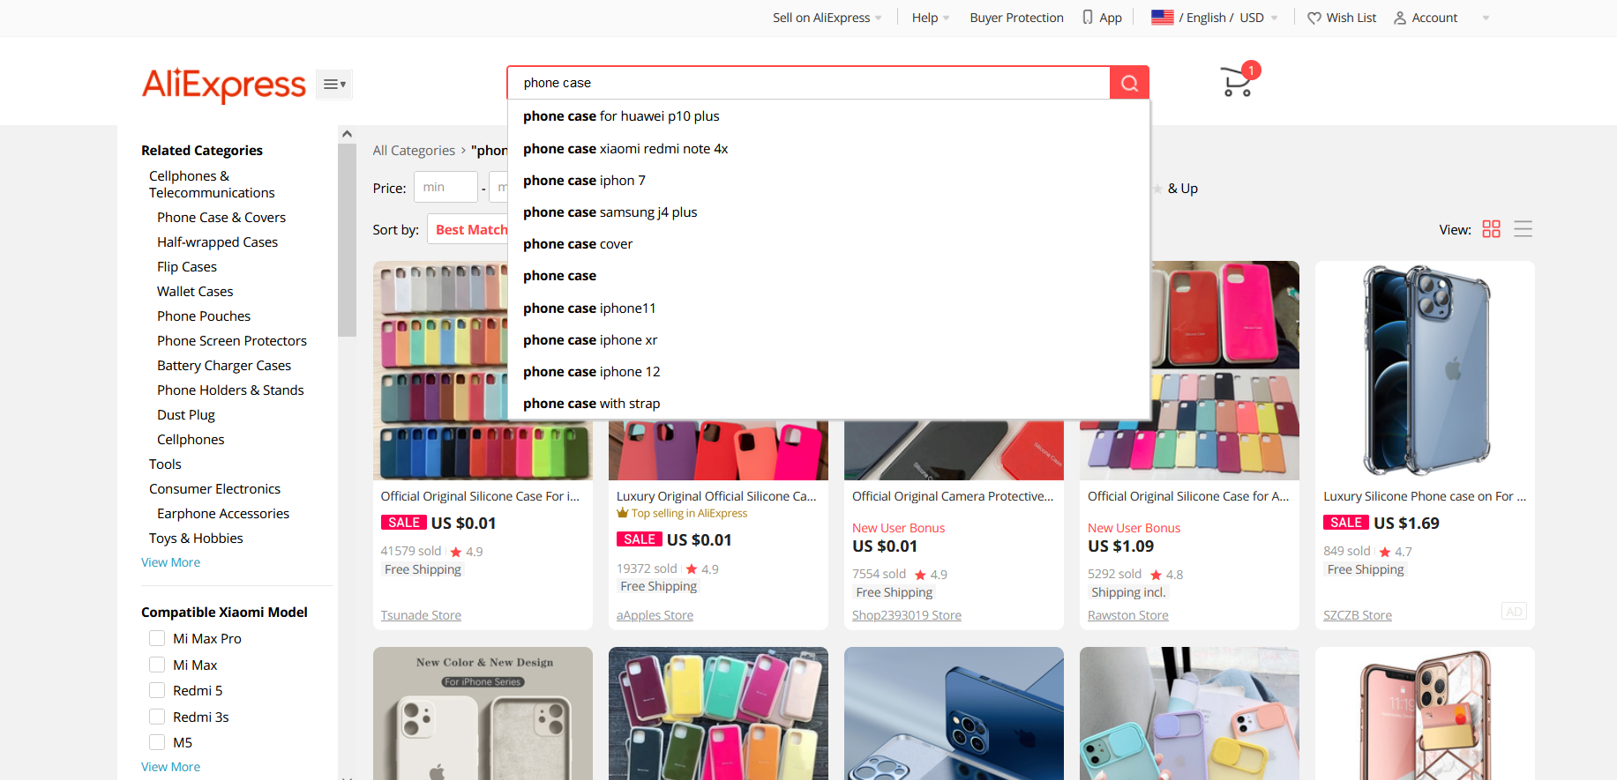Open Phone Holders & Stands category
The height and width of the screenshot is (780, 1617).
[x=230, y=390]
